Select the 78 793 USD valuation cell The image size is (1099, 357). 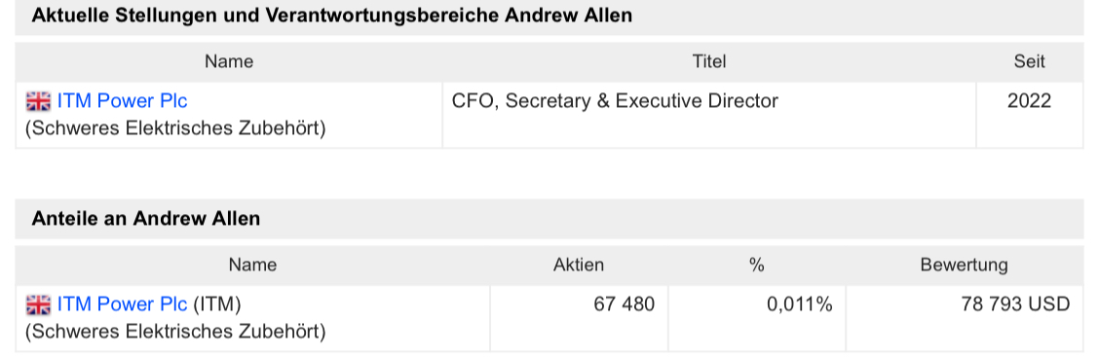coord(1015,304)
